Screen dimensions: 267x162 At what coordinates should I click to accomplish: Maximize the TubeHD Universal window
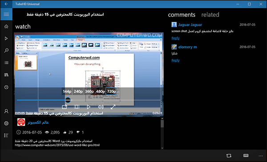[249, 4]
